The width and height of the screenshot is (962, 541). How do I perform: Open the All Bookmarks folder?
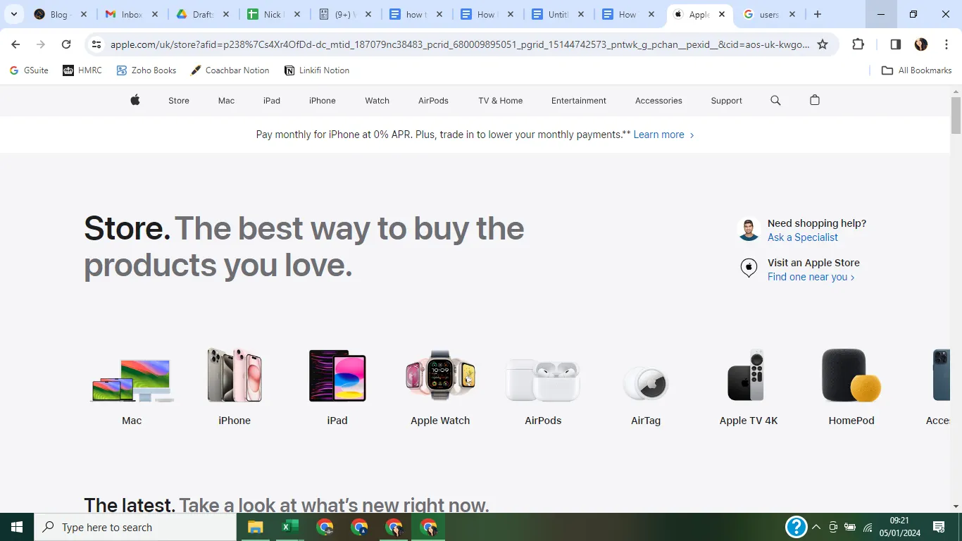click(x=917, y=70)
